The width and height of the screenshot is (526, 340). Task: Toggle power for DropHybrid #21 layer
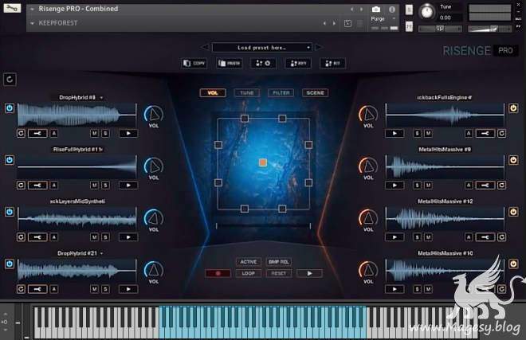click(10, 264)
